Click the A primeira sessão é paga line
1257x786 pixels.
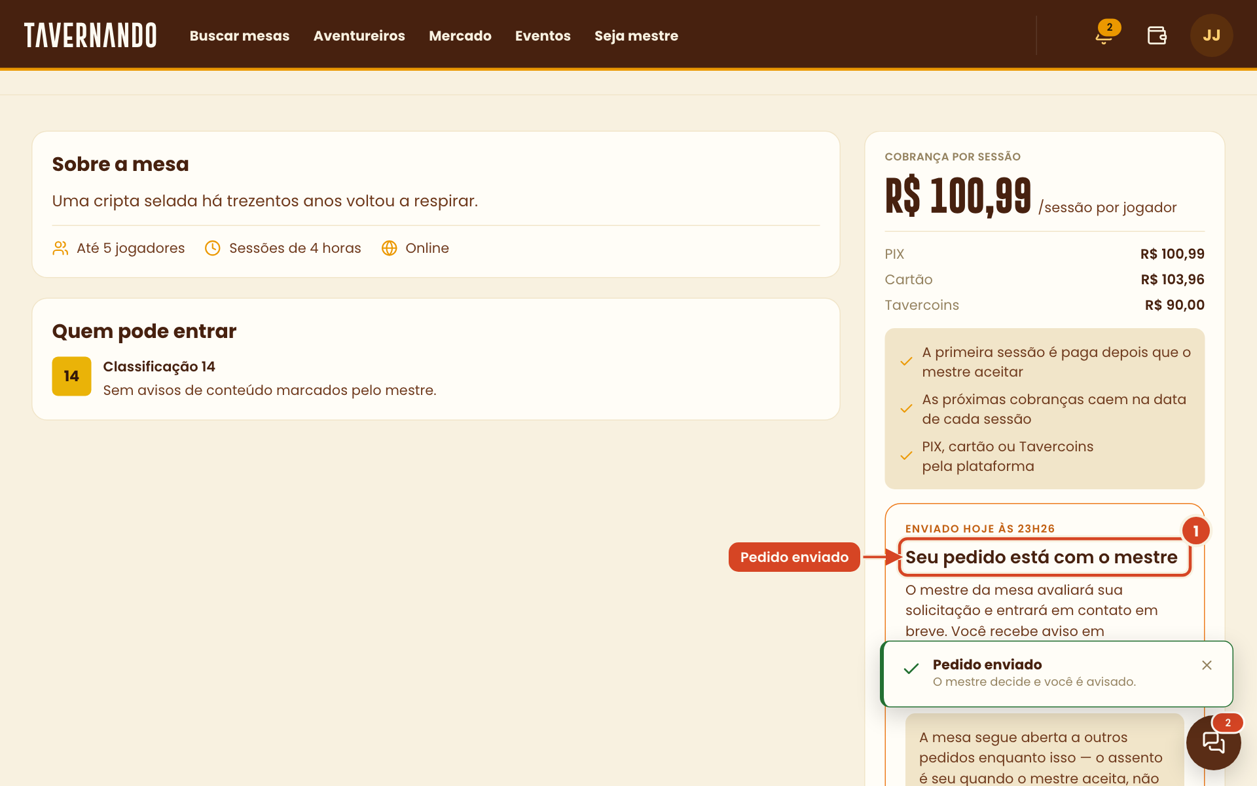(x=1057, y=362)
